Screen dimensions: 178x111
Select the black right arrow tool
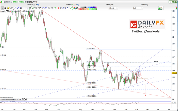[x=52, y=8]
